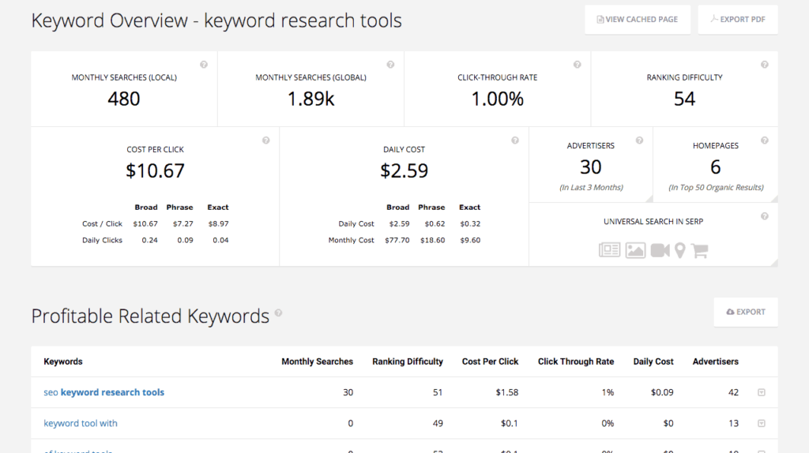The height and width of the screenshot is (453, 809).
Task: Click the $8.97 exact cost per click
Action: [219, 223]
